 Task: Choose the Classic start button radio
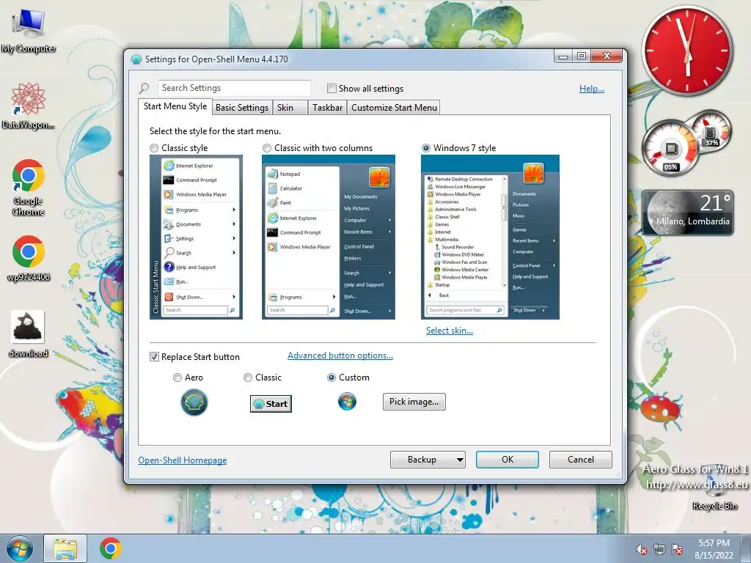pos(248,378)
